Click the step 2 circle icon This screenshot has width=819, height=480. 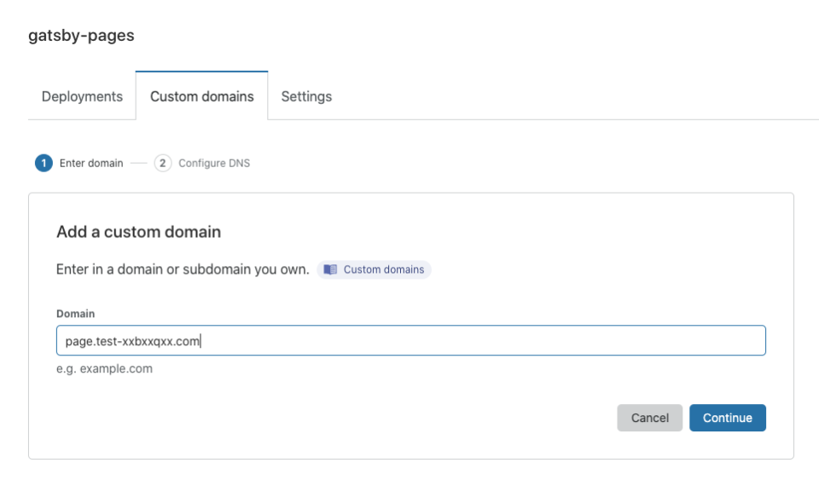pyautogui.click(x=162, y=163)
